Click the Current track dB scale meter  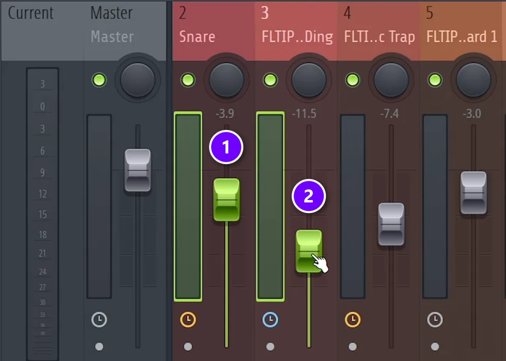42,214
